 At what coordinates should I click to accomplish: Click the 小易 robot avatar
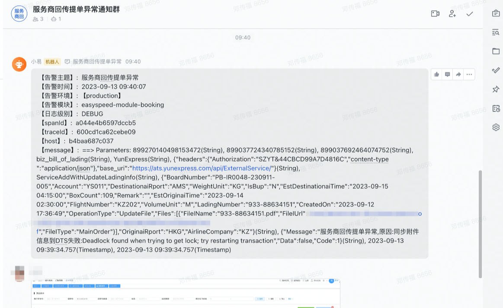[x=19, y=64]
